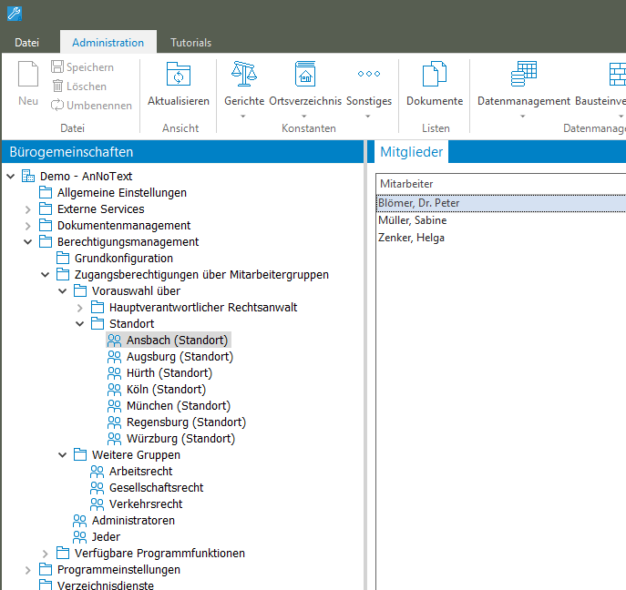Click the Aktualisieren refresh icon

click(x=179, y=76)
